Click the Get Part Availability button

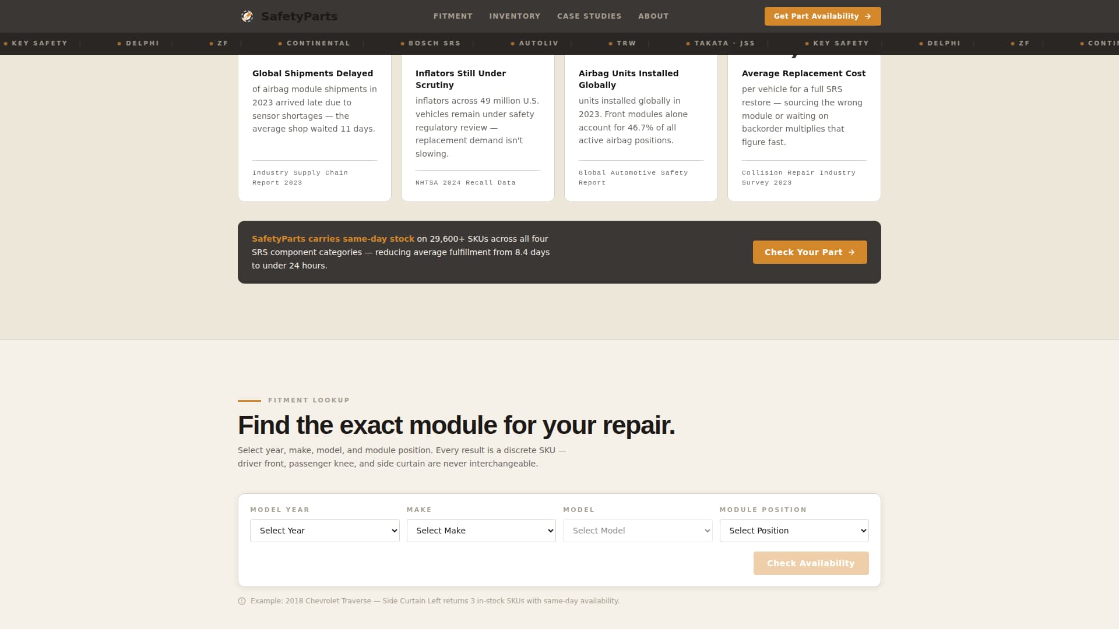pos(822,16)
